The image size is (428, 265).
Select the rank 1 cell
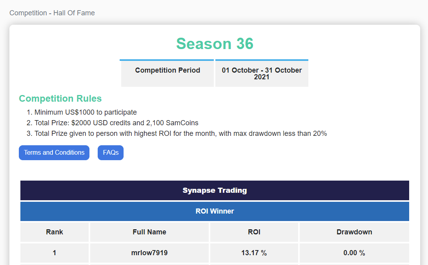pos(55,253)
